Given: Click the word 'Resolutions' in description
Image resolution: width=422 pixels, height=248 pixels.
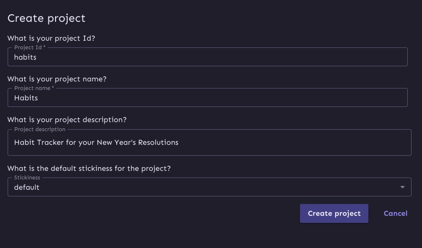Looking at the screenshot, I should point(158,142).
